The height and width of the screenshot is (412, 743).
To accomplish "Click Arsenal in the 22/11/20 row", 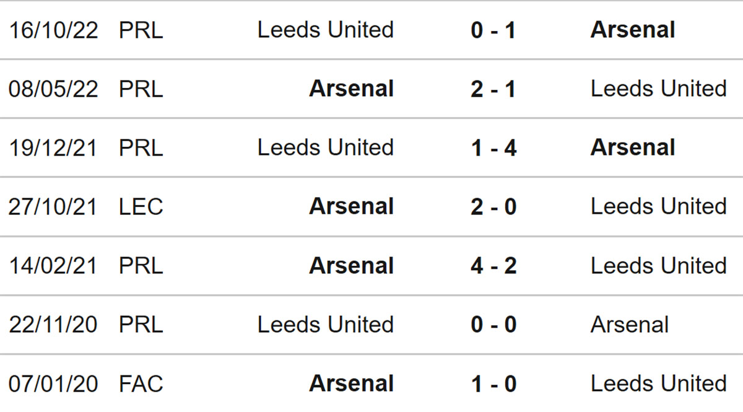I will coord(630,325).
